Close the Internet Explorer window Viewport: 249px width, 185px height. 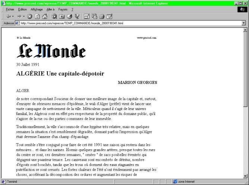click(x=245, y=3)
